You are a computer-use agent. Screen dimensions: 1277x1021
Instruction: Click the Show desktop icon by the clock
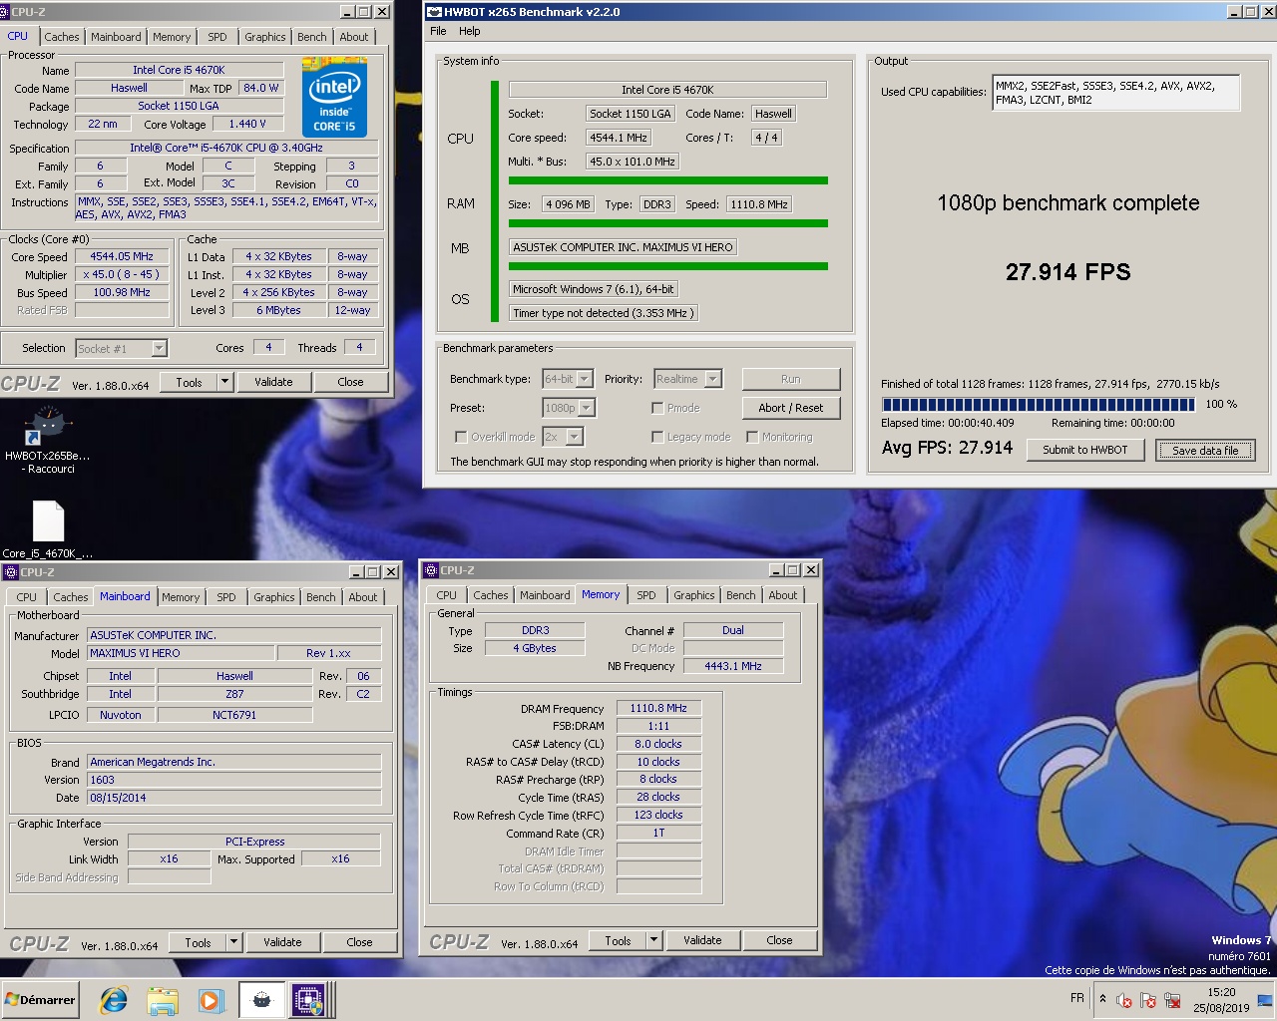point(1265,1000)
